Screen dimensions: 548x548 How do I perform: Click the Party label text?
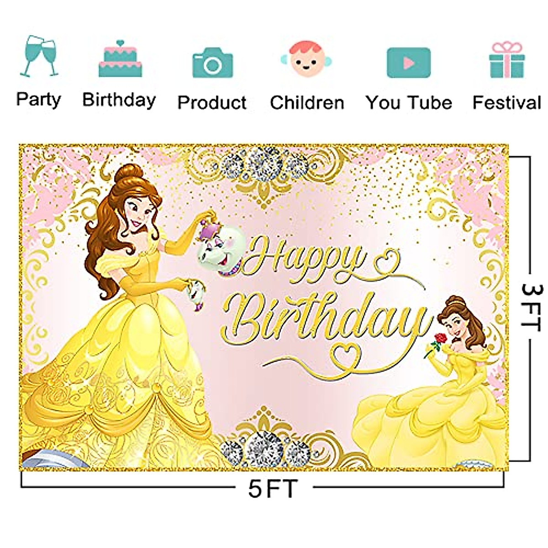(x=38, y=100)
